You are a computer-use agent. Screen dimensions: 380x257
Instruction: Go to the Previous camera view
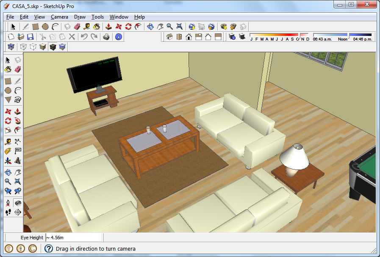(x=8, y=191)
